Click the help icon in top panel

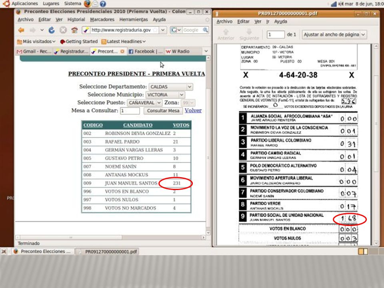tap(103, 4)
